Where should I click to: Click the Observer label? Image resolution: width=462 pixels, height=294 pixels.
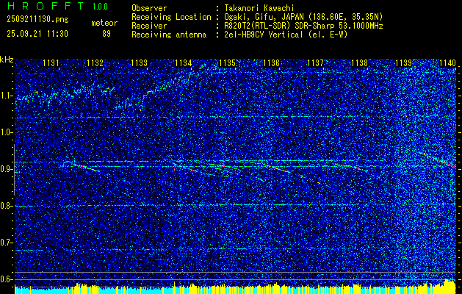point(149,8)
